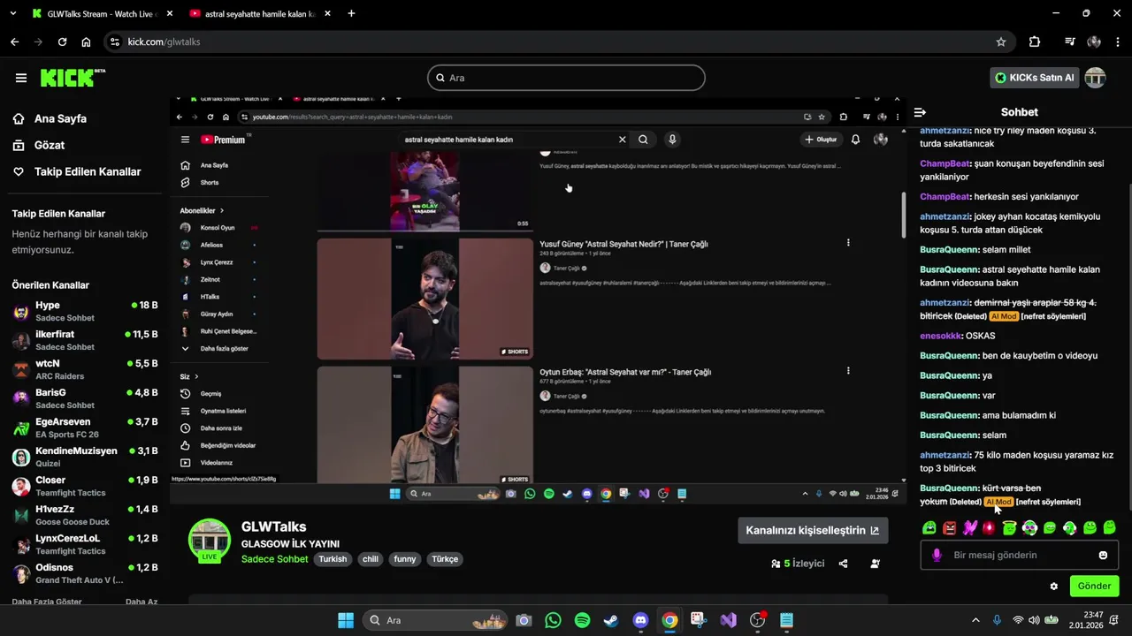Open the Closer recommended channel
The width and height of the screenshot is (1132, 636).
click(x=85, y=487)
